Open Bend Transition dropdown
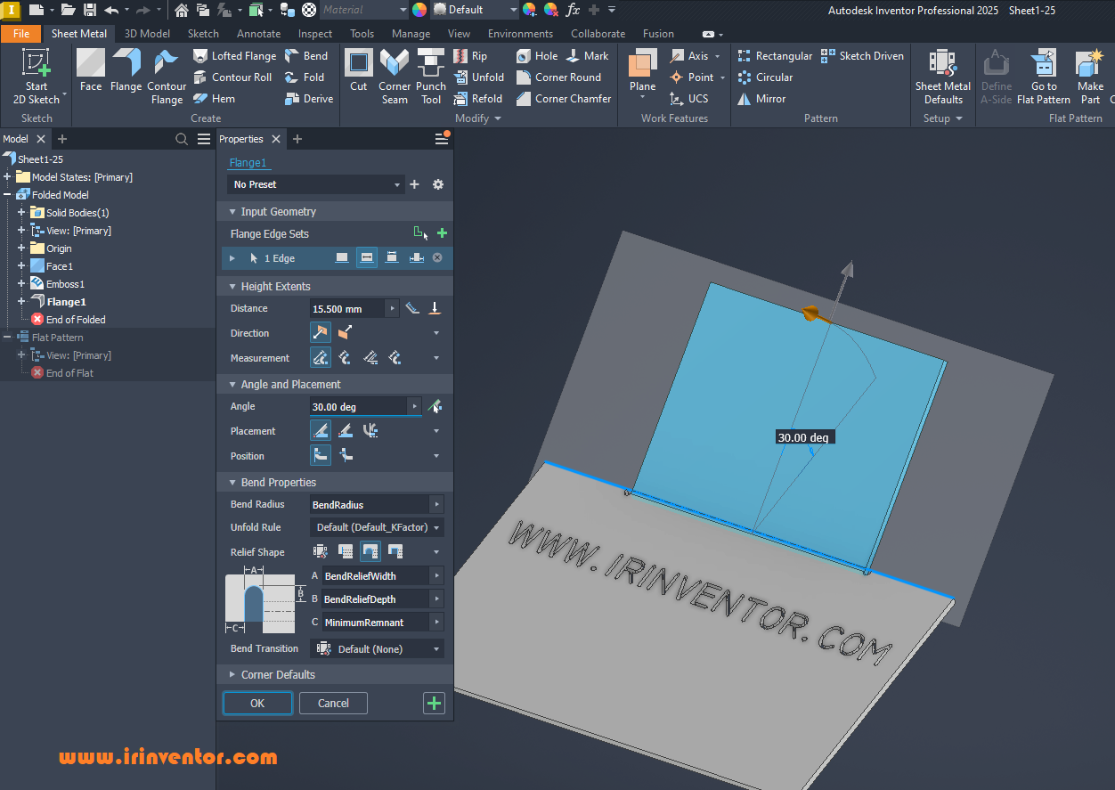This screenshot has width=1115, height=790. coord(377,649)
